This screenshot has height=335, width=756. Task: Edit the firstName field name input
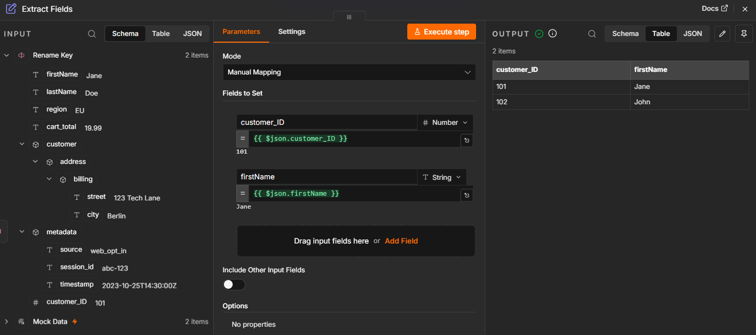(x=327, y=177)
